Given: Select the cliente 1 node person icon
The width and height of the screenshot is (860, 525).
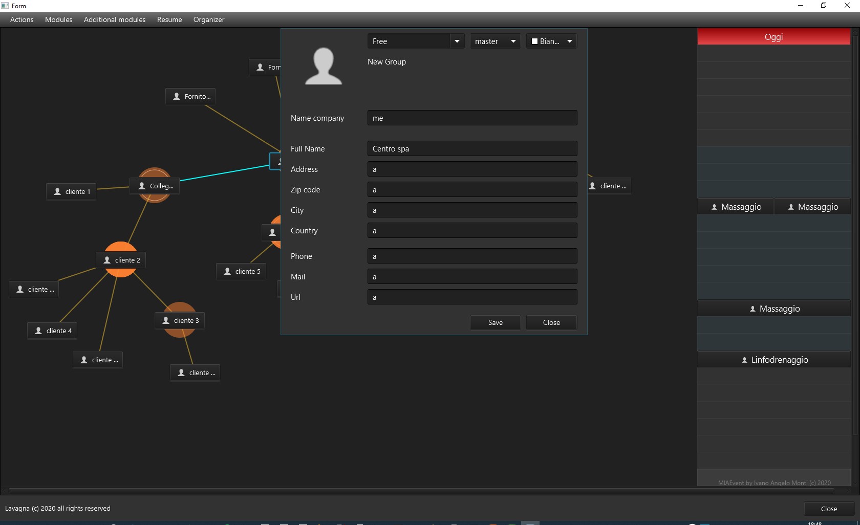Looking at the screenshot, I should click(x=57, y=191).
